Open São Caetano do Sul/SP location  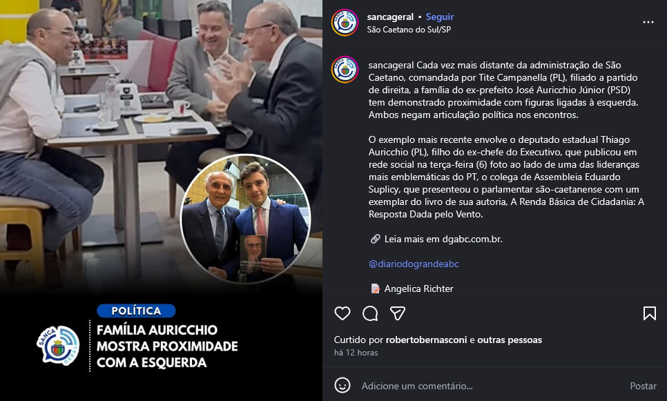409,30
